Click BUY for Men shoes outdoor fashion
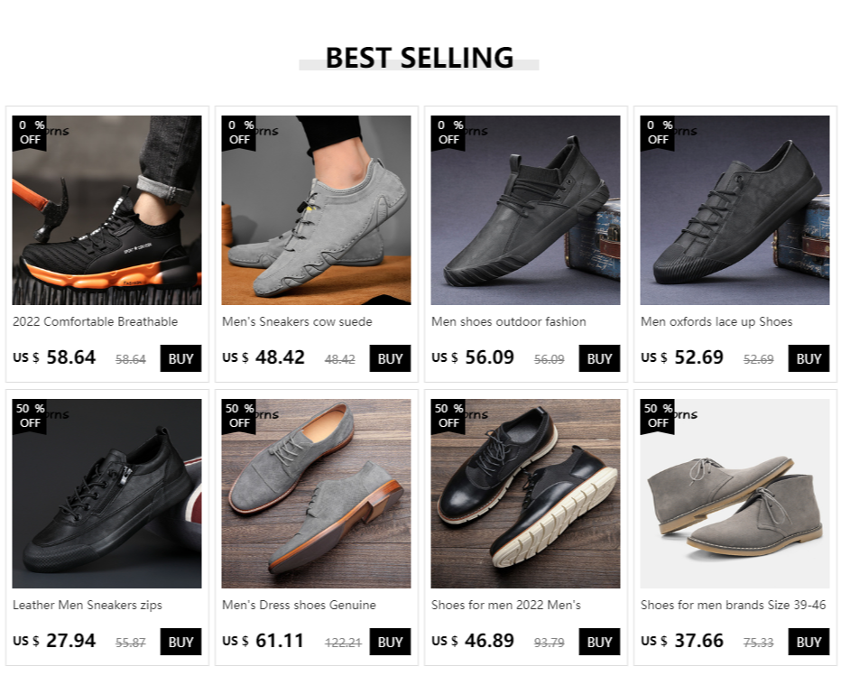This screenshot has width=841, height=676. click(599, 358)
